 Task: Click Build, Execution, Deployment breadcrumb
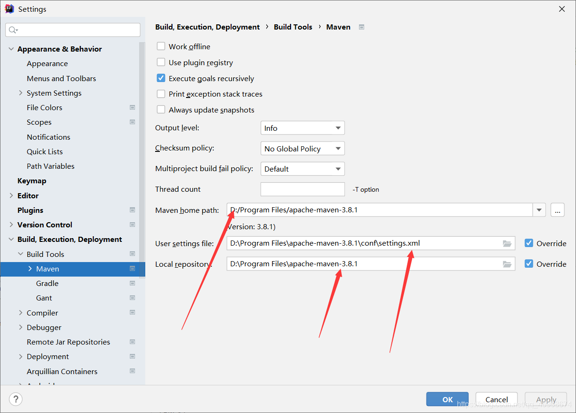click(208, 27)
